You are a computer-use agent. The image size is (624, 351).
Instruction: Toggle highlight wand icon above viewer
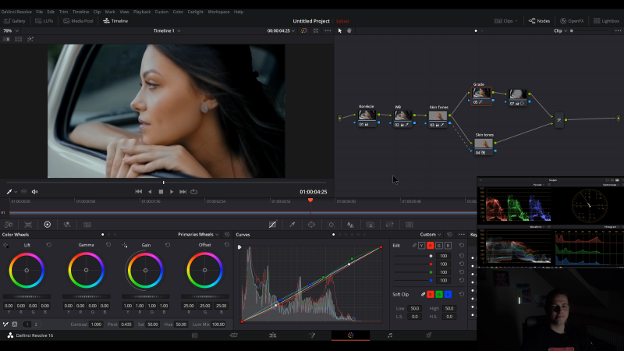(30, 39)
